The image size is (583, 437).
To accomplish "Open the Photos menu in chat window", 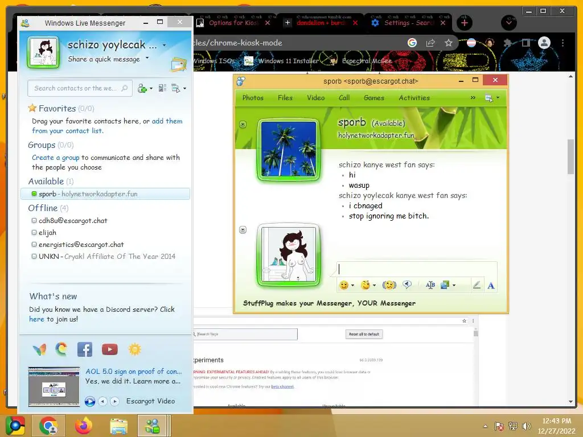I will click(253, 98).
